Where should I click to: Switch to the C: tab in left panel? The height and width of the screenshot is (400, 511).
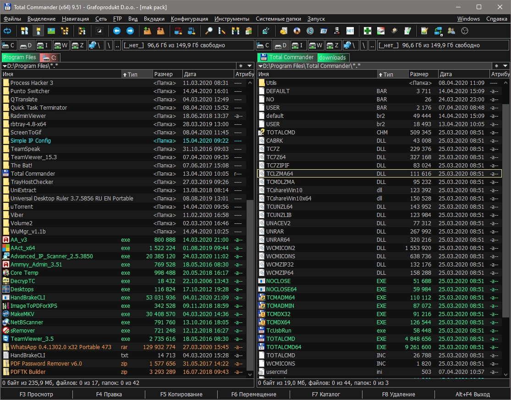pyautogui.click(x=50, y=58)
